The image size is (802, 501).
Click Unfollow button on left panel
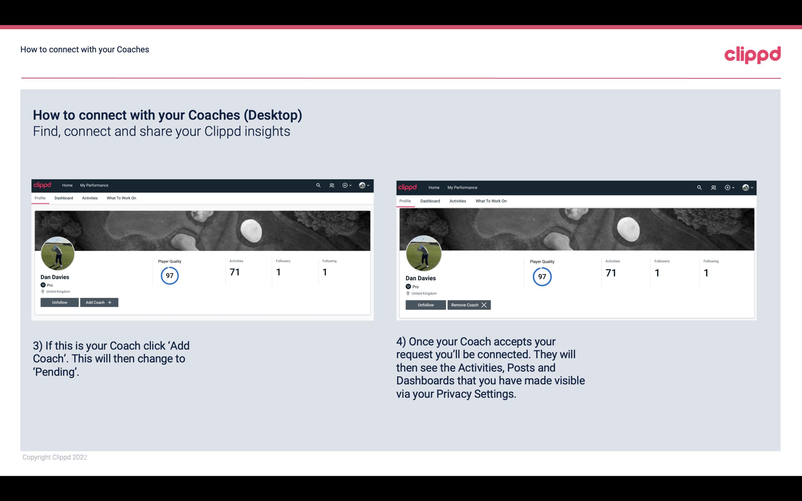(x=59, y=302)
